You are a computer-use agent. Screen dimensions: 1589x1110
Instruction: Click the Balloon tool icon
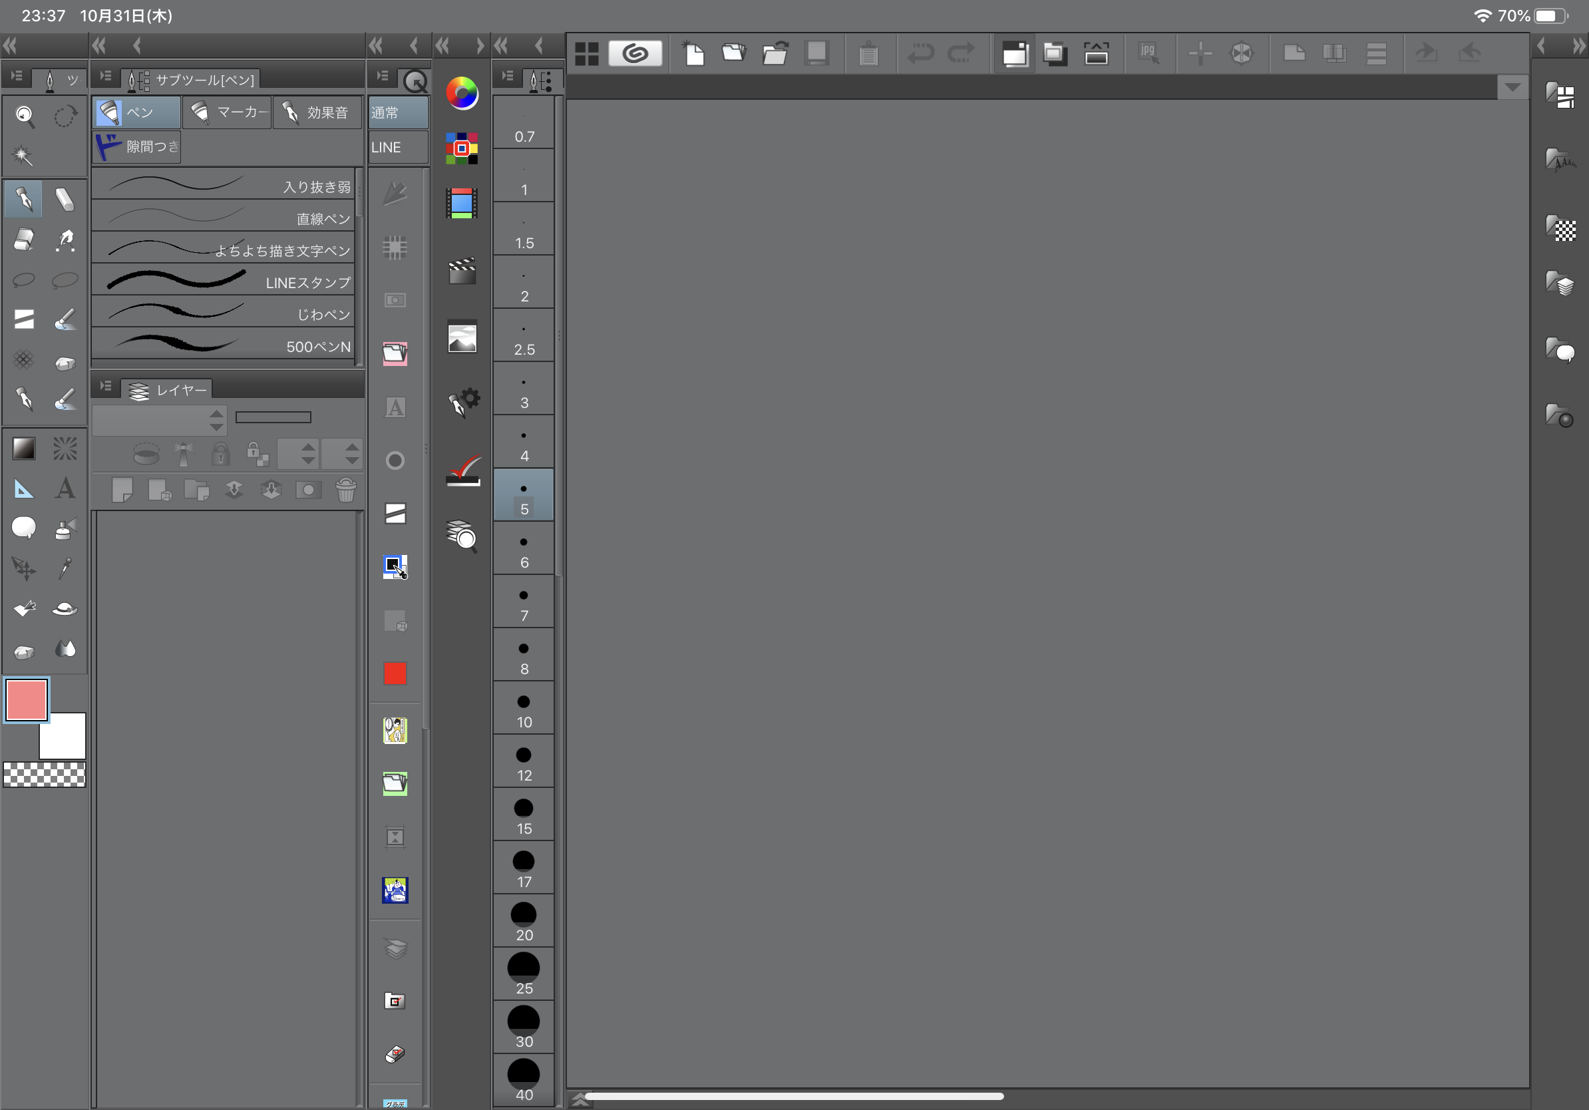click(24, 528)
